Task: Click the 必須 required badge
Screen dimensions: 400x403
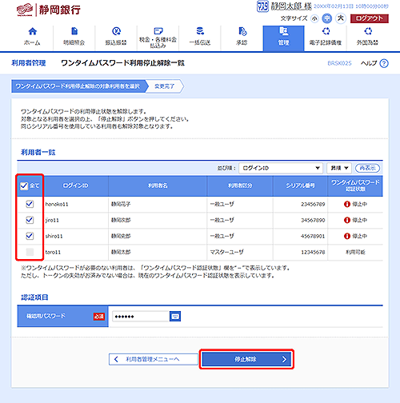Action: pos(99,317)
